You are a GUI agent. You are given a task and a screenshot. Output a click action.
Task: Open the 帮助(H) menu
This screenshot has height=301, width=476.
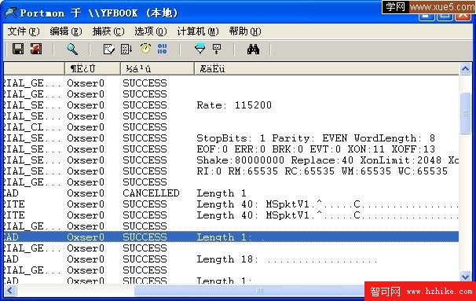tap(245, 31)
